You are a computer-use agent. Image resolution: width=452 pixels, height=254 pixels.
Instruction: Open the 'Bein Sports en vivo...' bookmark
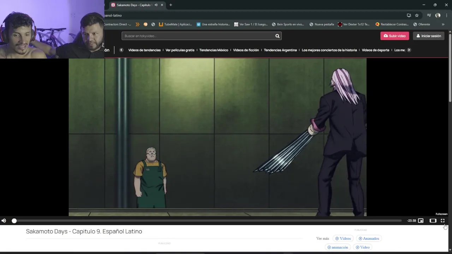point(288,24)
